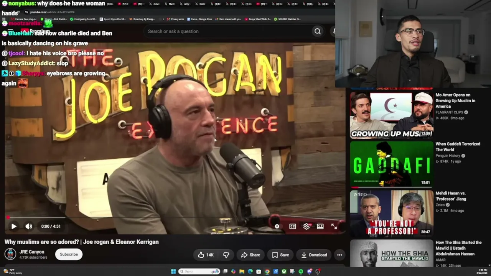This screenshot has width=491, height=276.
Task: Open File Explorer from the taskbar
Action: (242, 271)
